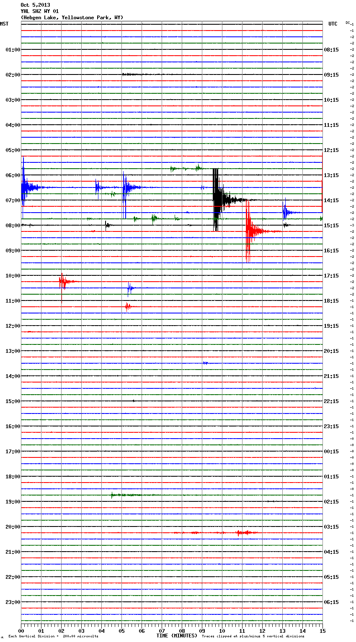Click 'Each Vertical Division = 200.00 microvolts' note

[x=53, y=637]
